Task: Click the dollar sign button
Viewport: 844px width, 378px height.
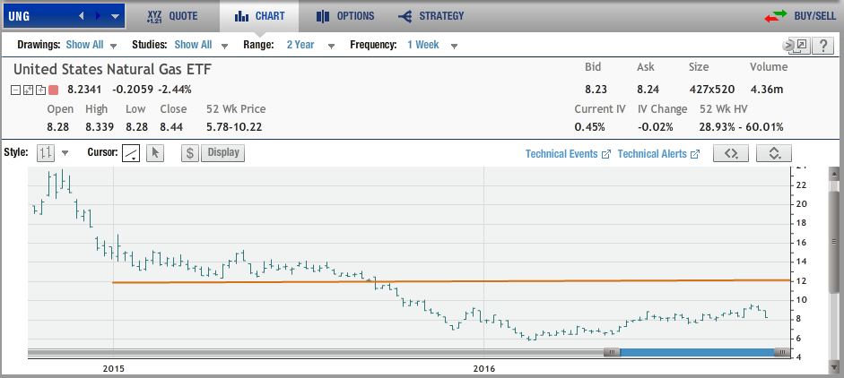Action: [190, 153]
